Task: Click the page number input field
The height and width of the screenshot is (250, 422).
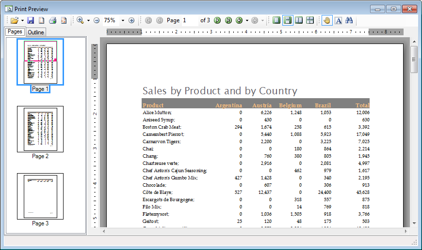Action: 190,20
